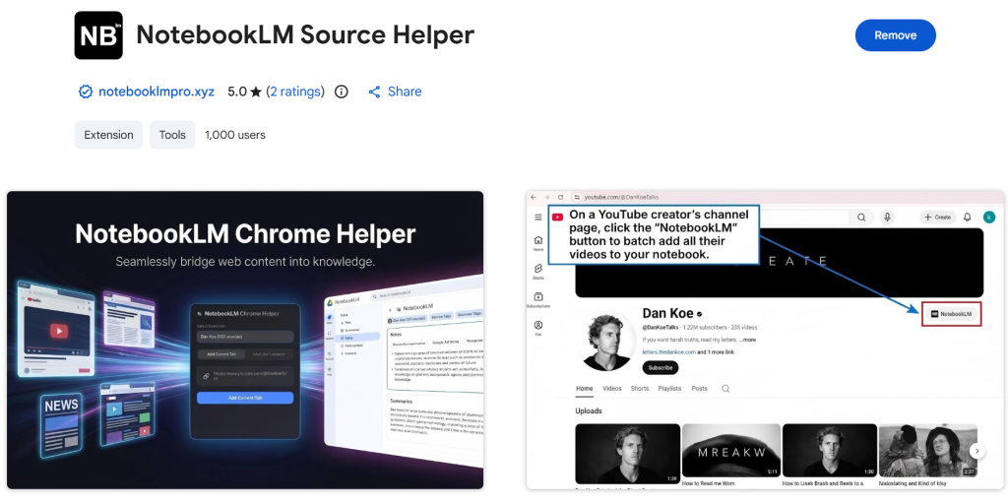This screenshot has height=504, width=1008.
Task: Open the YouTube hamburger menu icon
Action: 538,217
